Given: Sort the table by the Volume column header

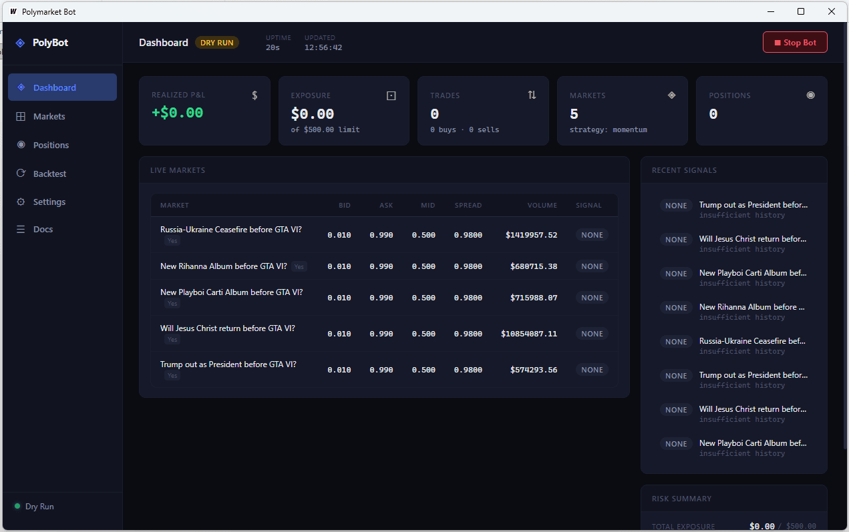Looking at the screenshot, I should [x=542, y=206].
